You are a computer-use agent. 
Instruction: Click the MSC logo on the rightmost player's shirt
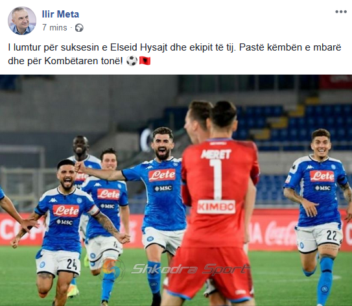[323, 188]
